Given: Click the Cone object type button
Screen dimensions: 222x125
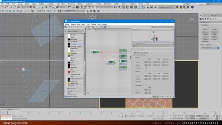Looking at the screenshot, I should click(214, 30).
